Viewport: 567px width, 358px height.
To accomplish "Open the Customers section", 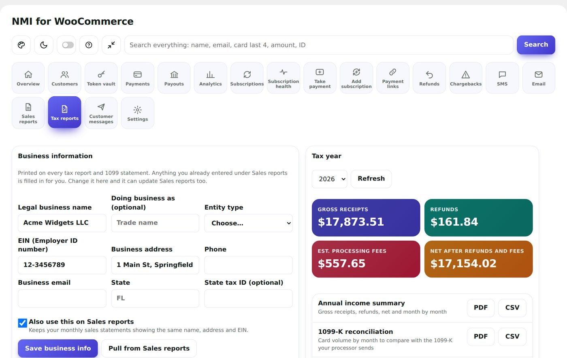I will (x=65, y=78).
